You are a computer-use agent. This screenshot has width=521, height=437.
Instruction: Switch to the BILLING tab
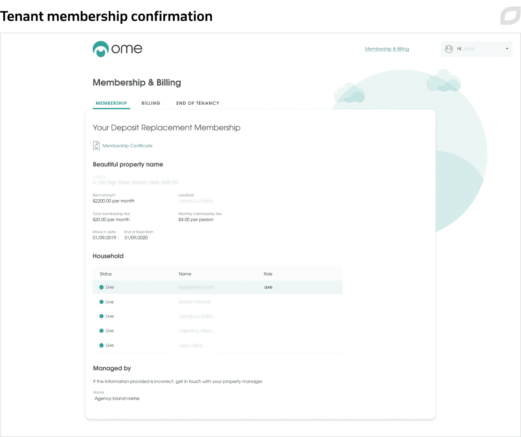tap(151, 103)
